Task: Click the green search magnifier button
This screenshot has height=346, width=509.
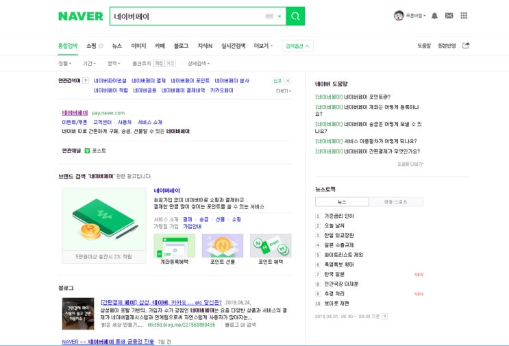Action: [x=295, y=16]
